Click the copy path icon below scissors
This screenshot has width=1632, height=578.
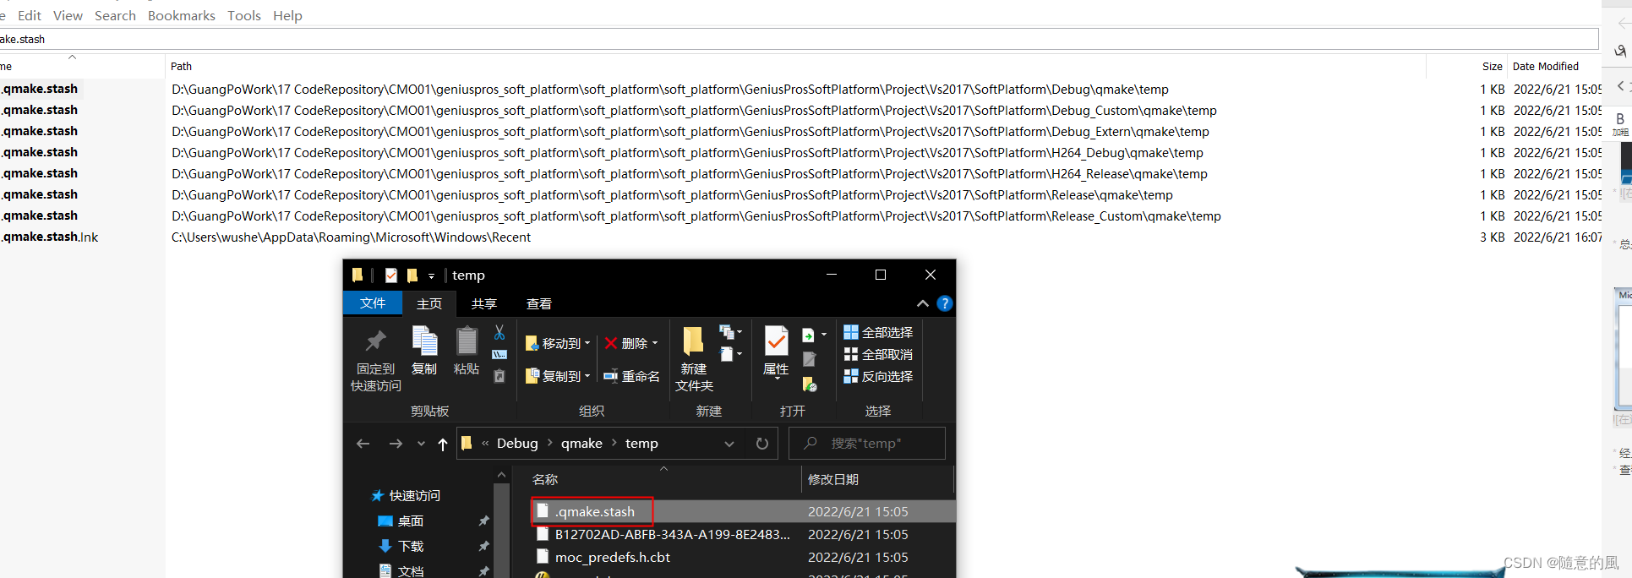click(x=499, y=354)
